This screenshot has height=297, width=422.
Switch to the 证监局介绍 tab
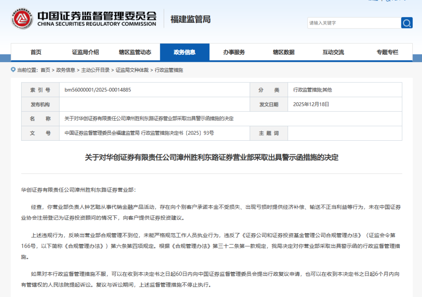point(85,52)
